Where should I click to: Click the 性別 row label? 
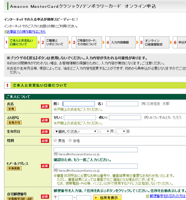click(x=10, y=141)
